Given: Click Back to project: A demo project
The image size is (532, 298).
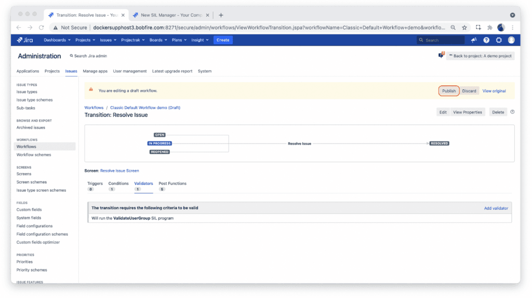Looking at the screenshot, I should (x=480, y=56).
